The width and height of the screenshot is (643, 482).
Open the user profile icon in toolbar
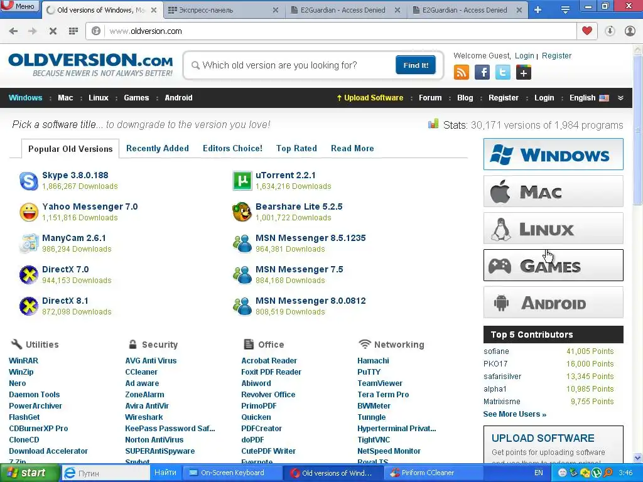pyautogui.click(x=630, y=31)
